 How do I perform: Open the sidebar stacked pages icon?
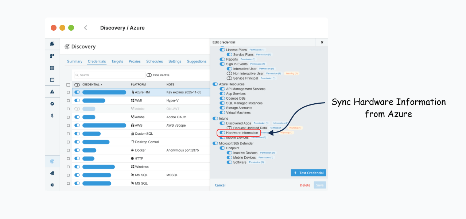(52, 44)
